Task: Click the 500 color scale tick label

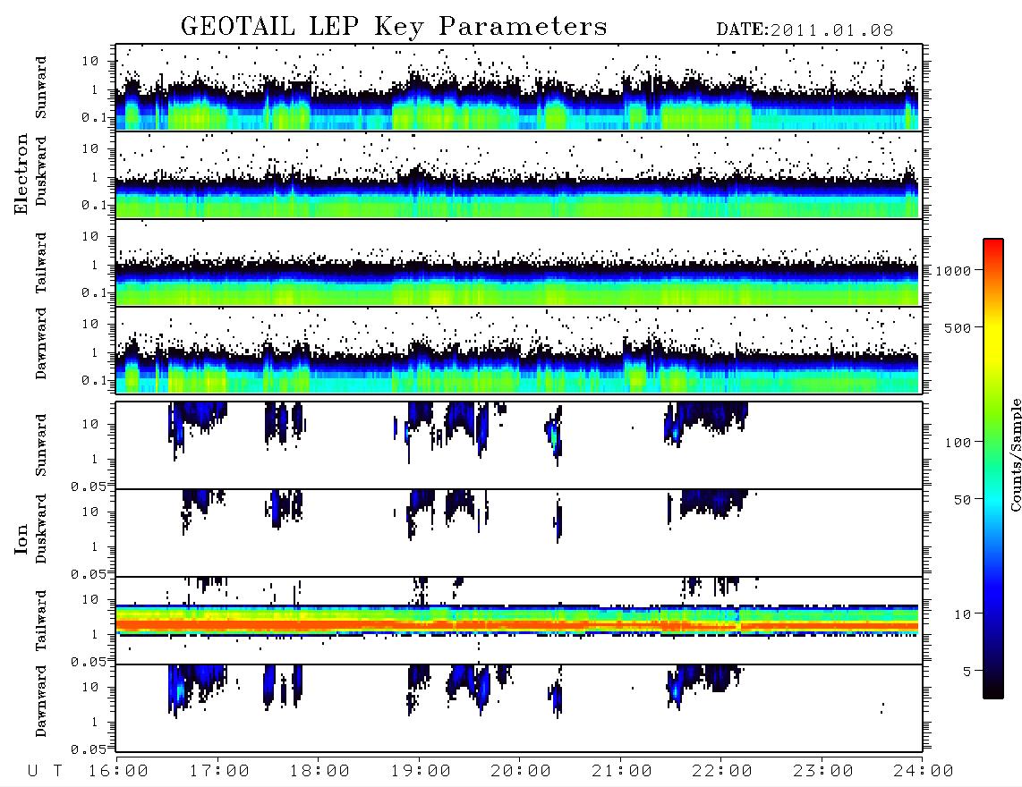Action: point(958,327)
